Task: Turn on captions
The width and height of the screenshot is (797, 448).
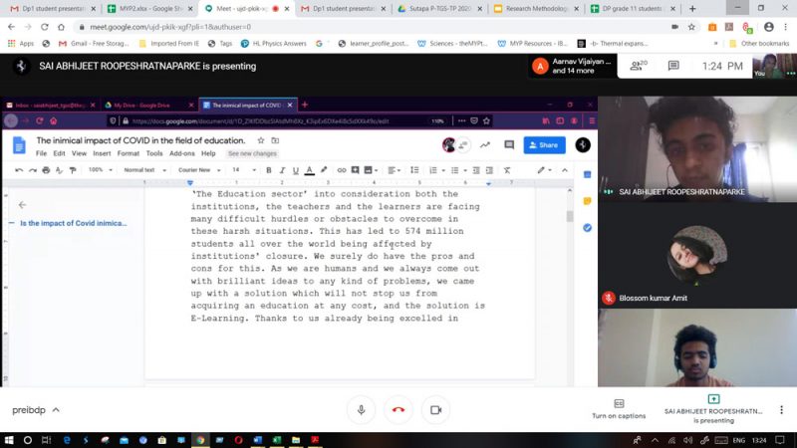Action: click(x=619, y=408)
